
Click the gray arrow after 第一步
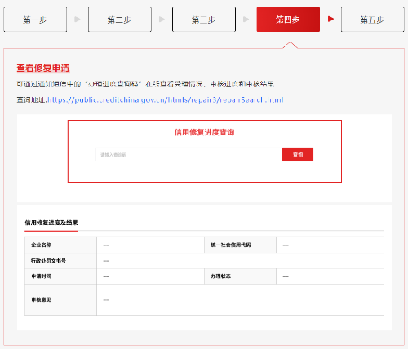coord(78,20)
